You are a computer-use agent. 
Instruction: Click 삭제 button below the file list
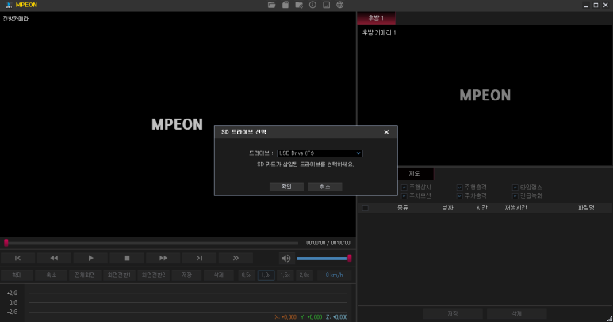click(x=517, y=313)
